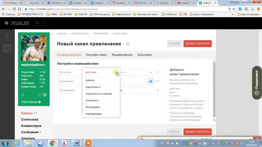The width and height of the screenshot is (262, 147).
Task: Open Yandex icon in taskbar
Action: (64, 143)
